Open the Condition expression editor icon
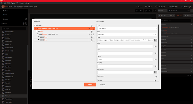The image size is (193, 104). tap(156, 72)
